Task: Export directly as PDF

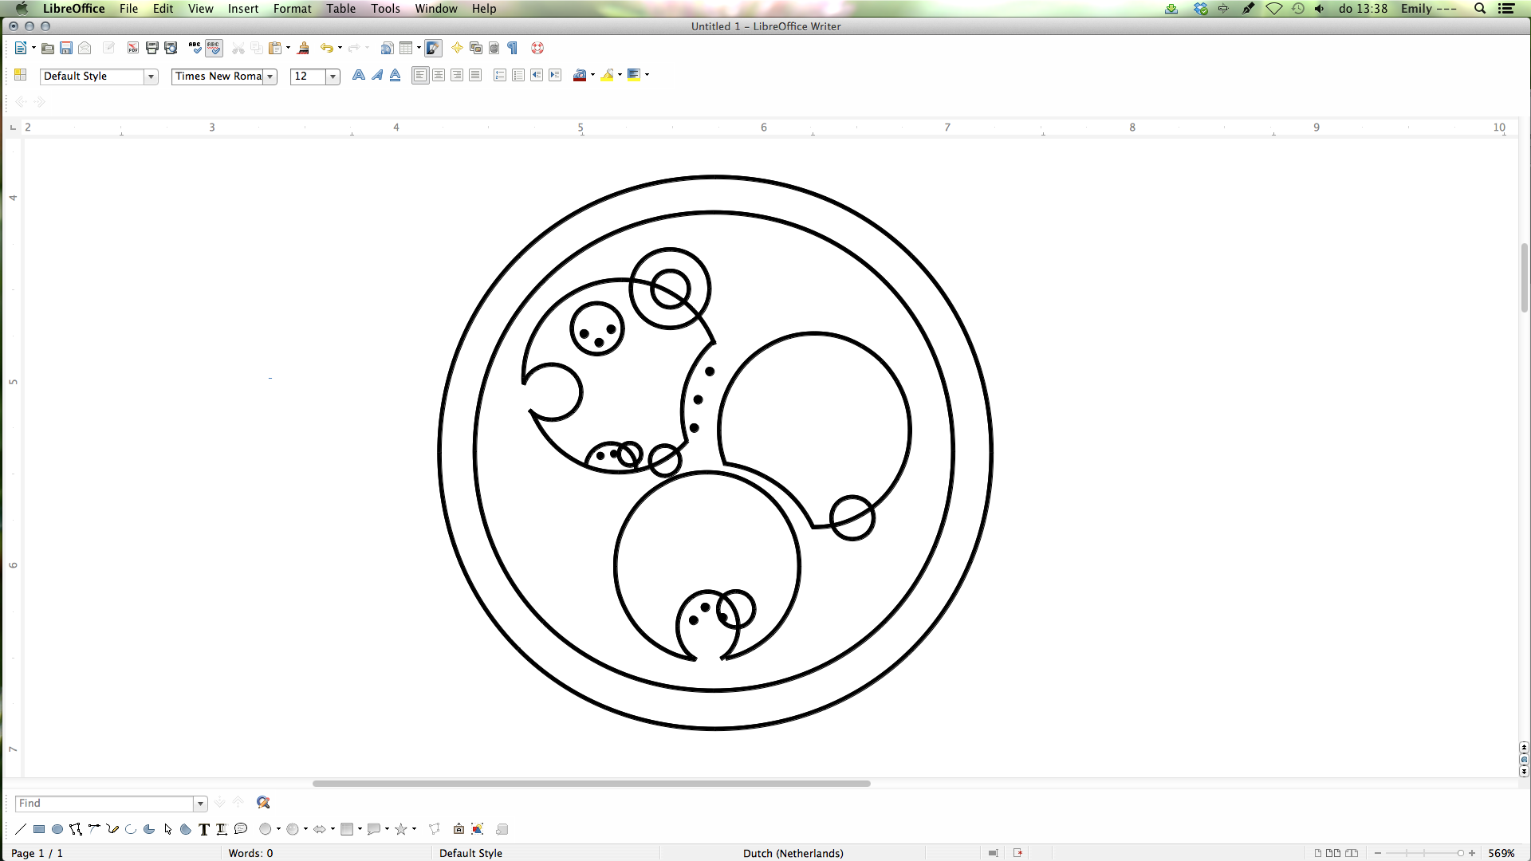Action: [133, 49]
